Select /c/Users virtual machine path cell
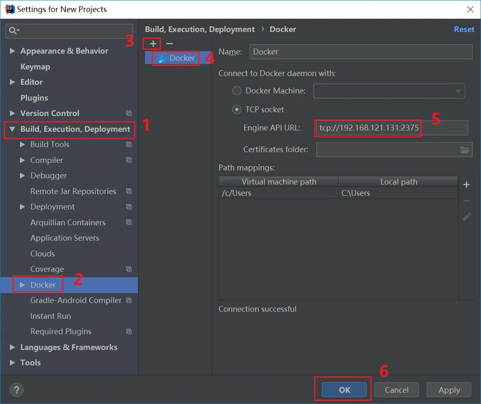The width and height of the screenshot is (481, 404). pyautogui.click(x=279, y=193)
